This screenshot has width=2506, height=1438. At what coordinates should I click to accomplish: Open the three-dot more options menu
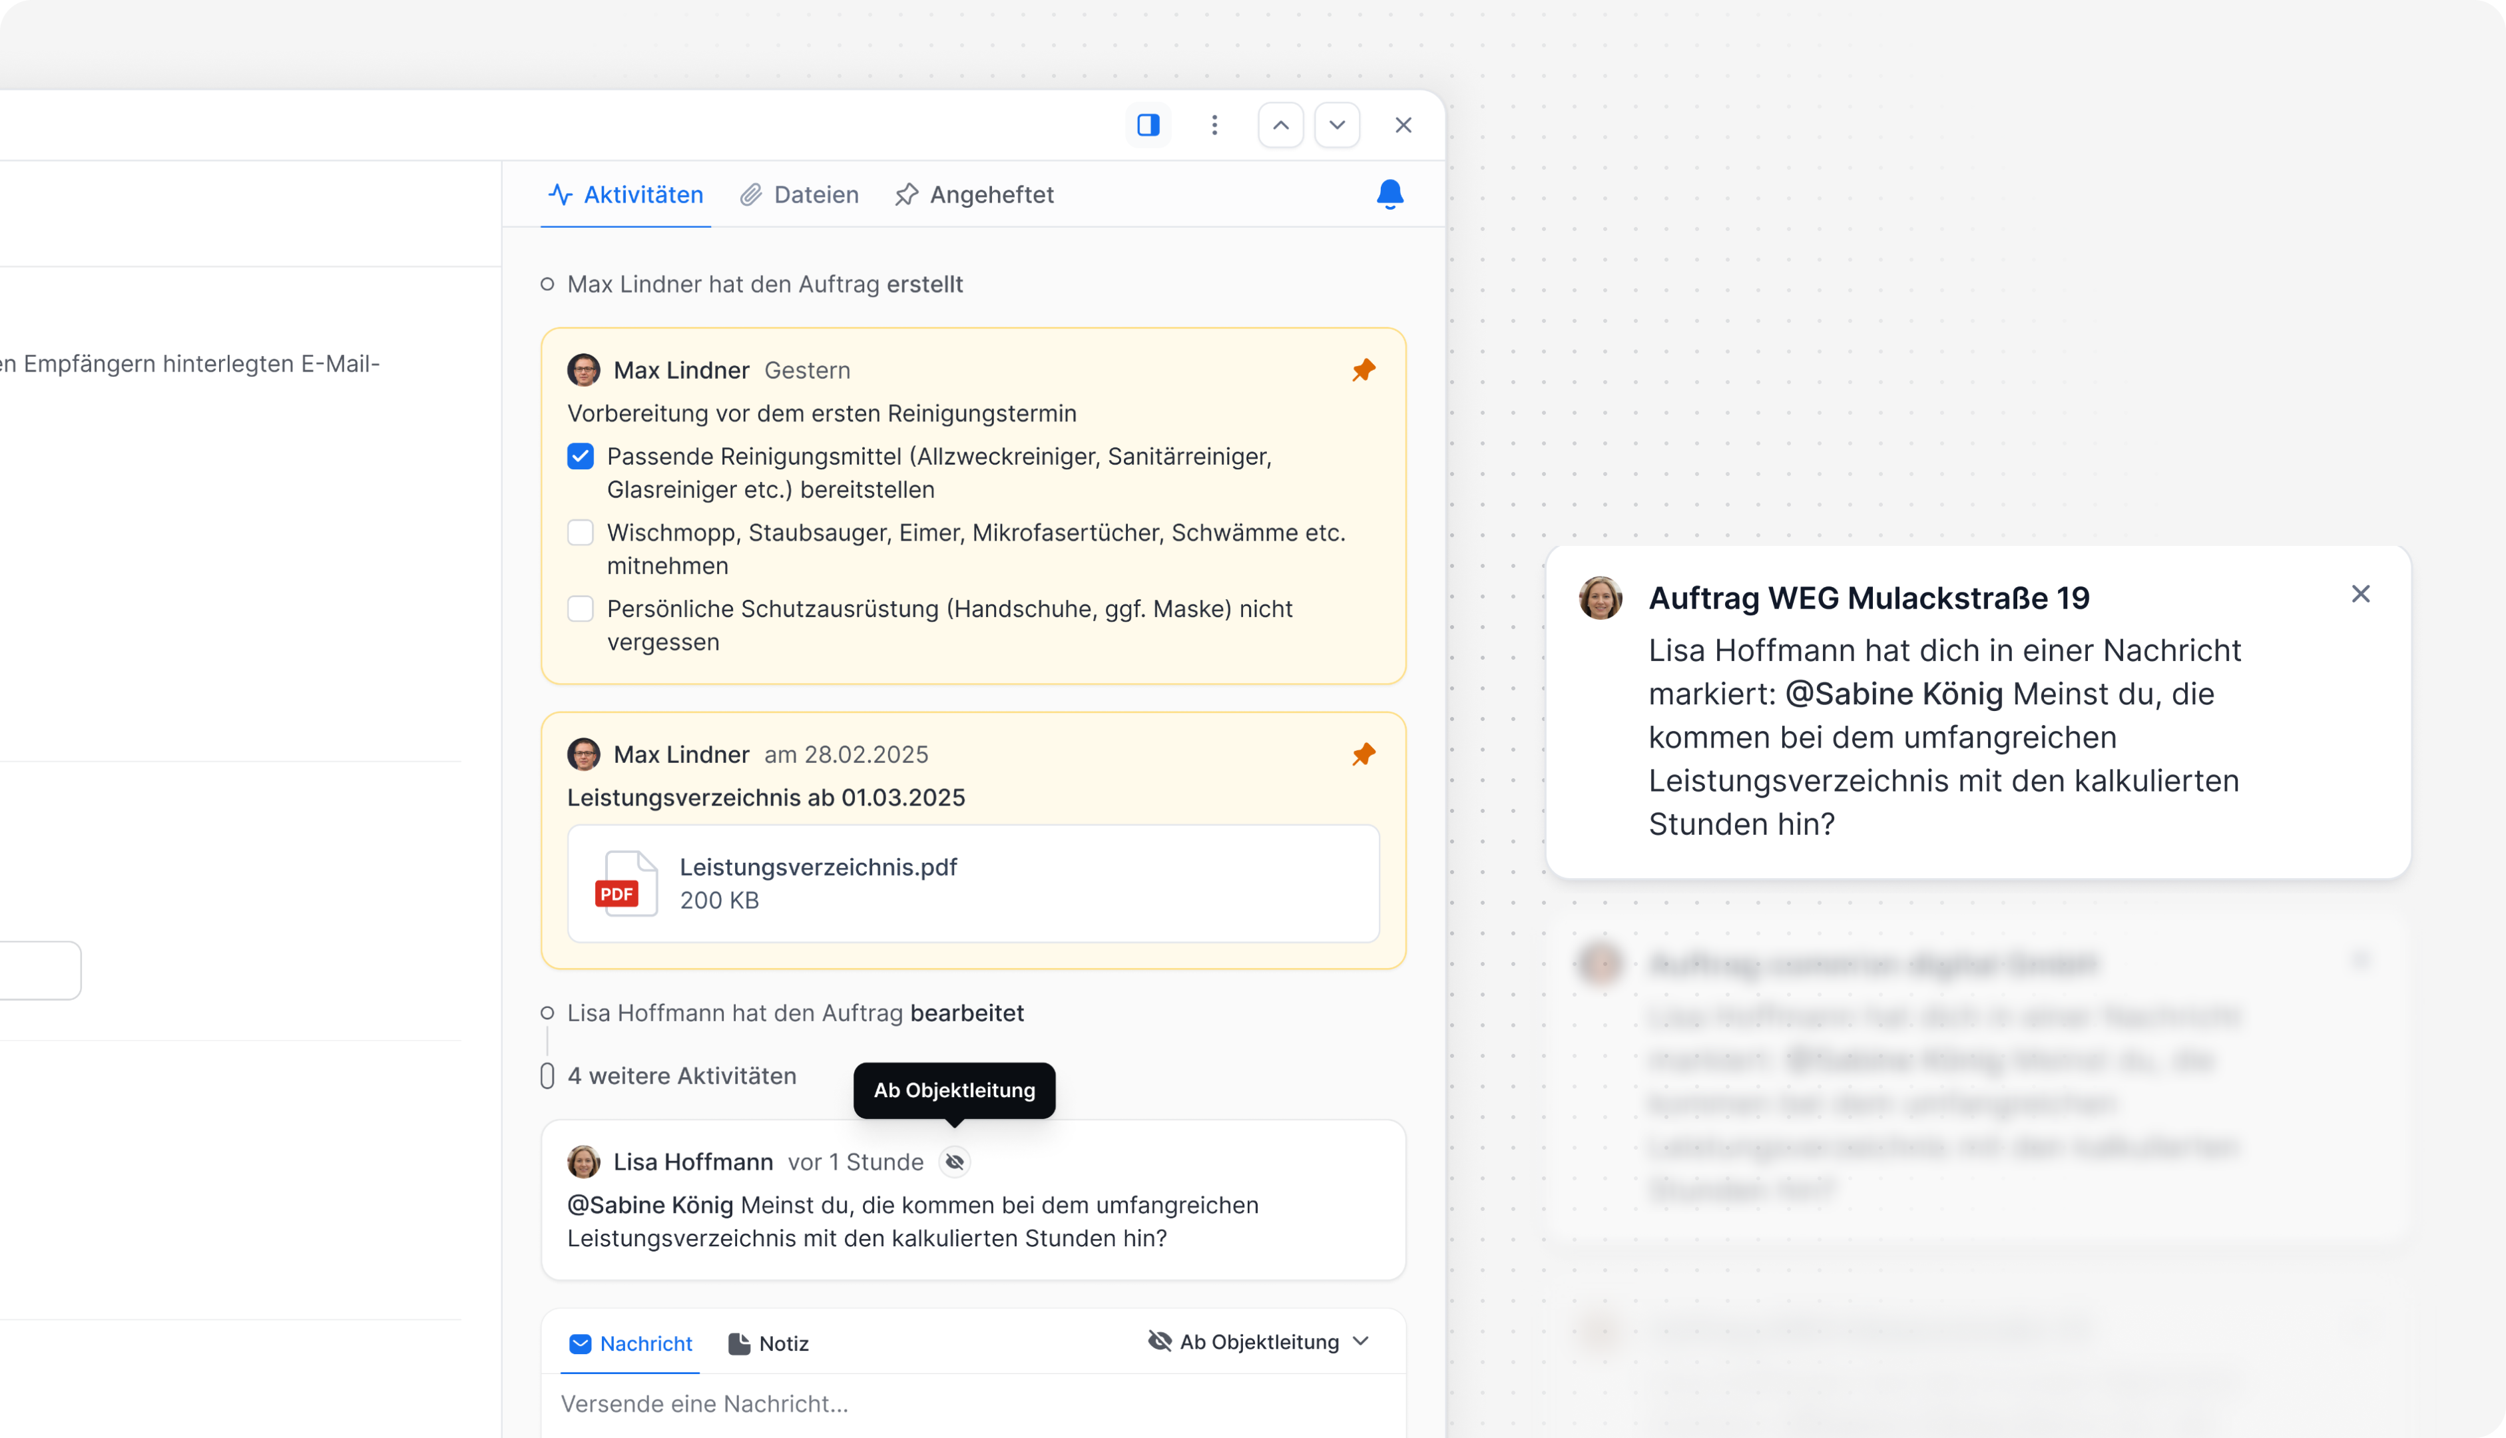(x=1214, y=125)
